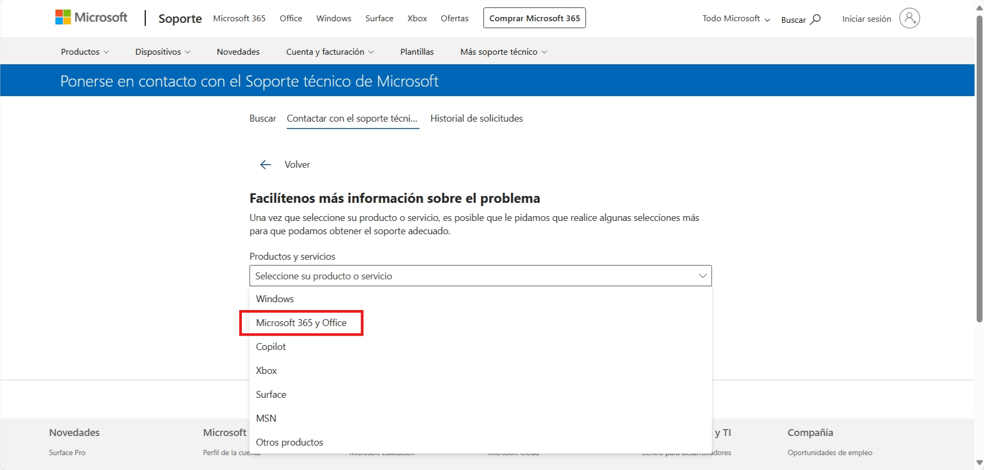
Task: Click the scrollbar down arrow
Action: tap(979, 463)
